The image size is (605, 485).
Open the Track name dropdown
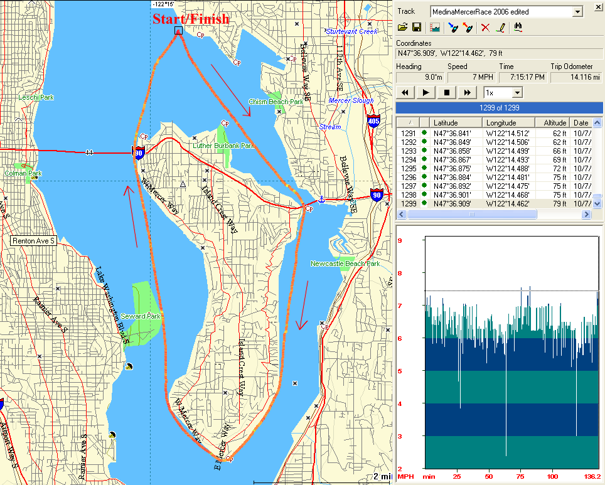pyautogui.click(x=577, y=11)
